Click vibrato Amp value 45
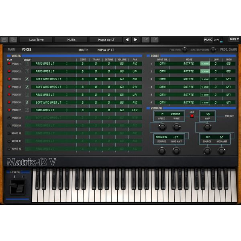Viewport: 241px width, 241px height. [x=208, y=114]
